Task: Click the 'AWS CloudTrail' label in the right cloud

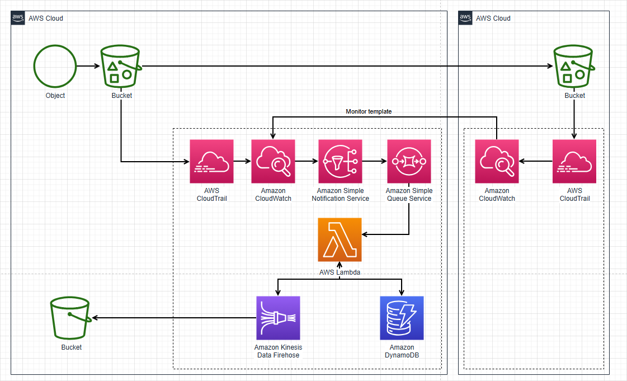Action: click(574, 194)
